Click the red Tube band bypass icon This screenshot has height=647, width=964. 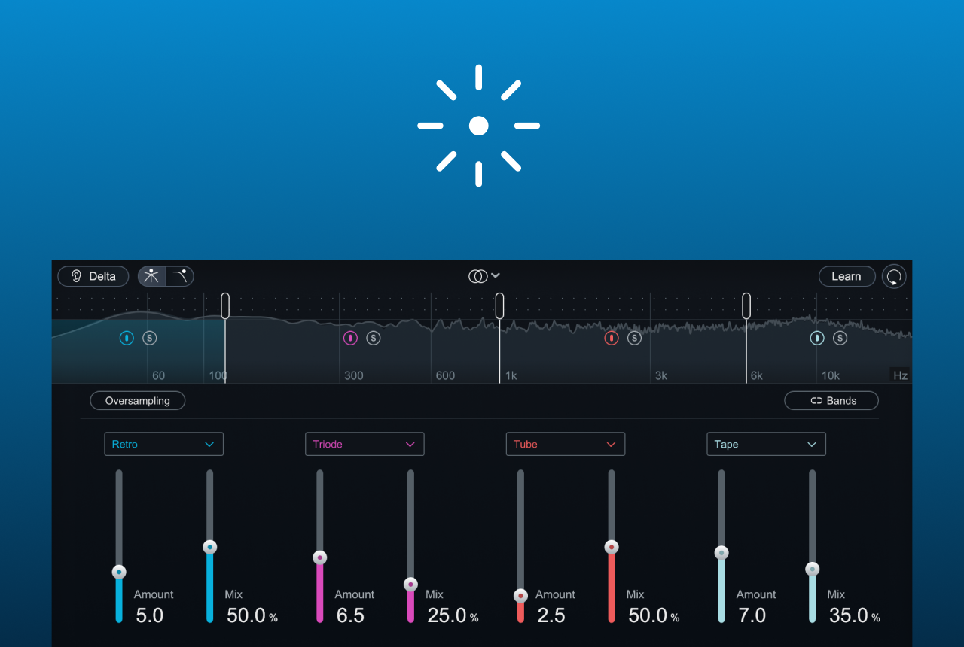tap(612, 339)
